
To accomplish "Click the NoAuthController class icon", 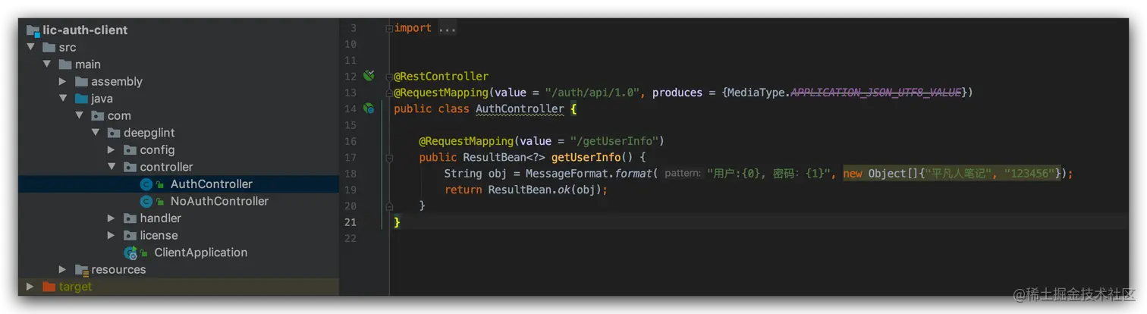I will pyautogui.click(x=146, y=201).
